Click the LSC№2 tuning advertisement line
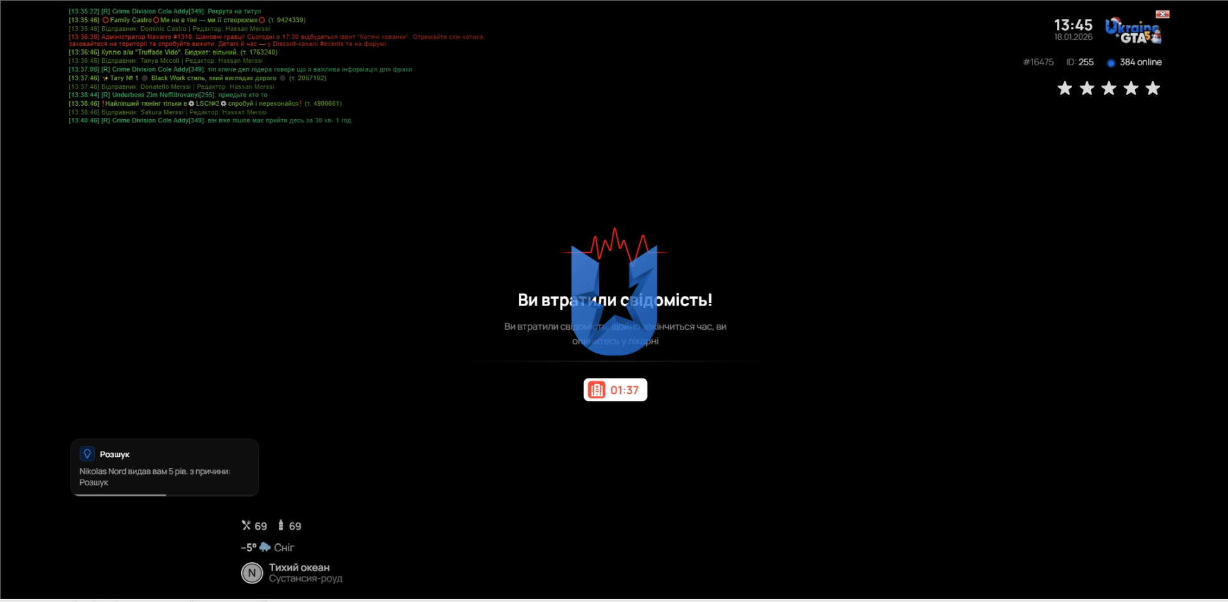Image resolution: width=1228 pixels, height=602 pixels. 205,103
